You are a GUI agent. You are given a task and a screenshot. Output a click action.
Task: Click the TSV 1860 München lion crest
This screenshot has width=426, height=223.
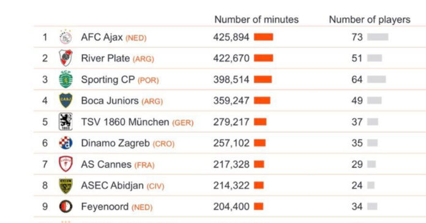click(x=65, y=122)
